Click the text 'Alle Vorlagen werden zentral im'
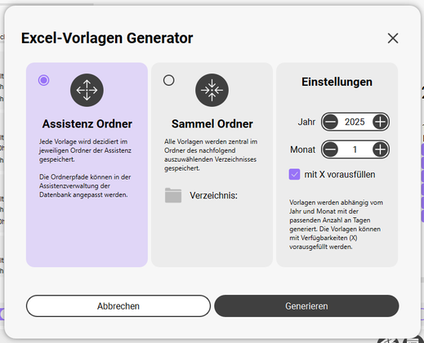Screen dimensions: 424x343 coord(211,141)
